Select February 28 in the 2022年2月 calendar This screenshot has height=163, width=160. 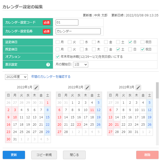pyautogui.click(x=66, y=132)
